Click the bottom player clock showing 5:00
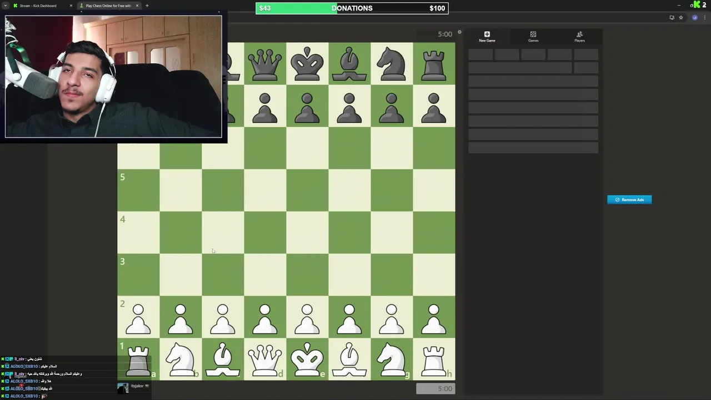The image size is (711, 400). [435, 388]
